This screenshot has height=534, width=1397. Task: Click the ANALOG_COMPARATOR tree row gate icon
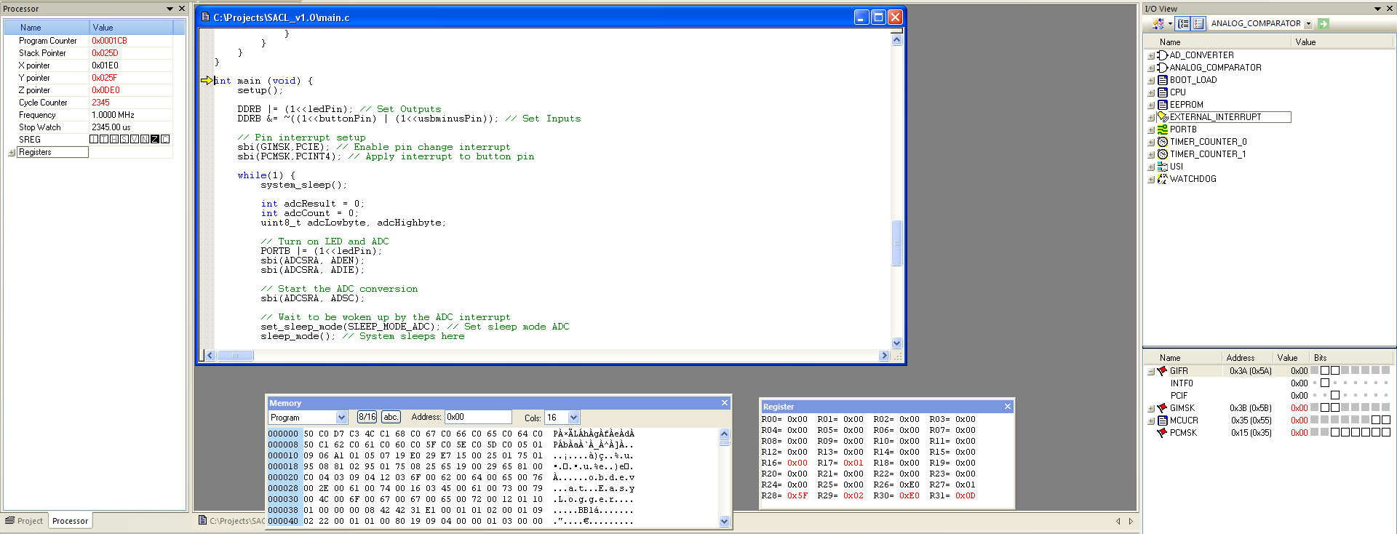click(x=1163, y=68)
